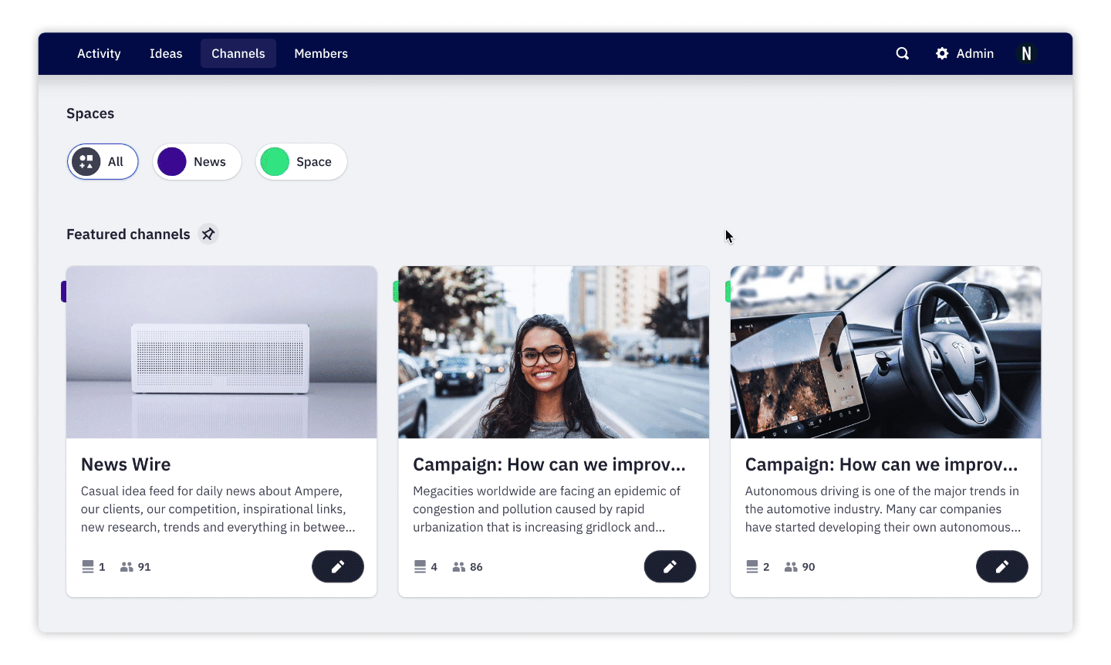1111x665 pixels.
Task: Click members icon with count 86
Action: (x=459, y=566)
